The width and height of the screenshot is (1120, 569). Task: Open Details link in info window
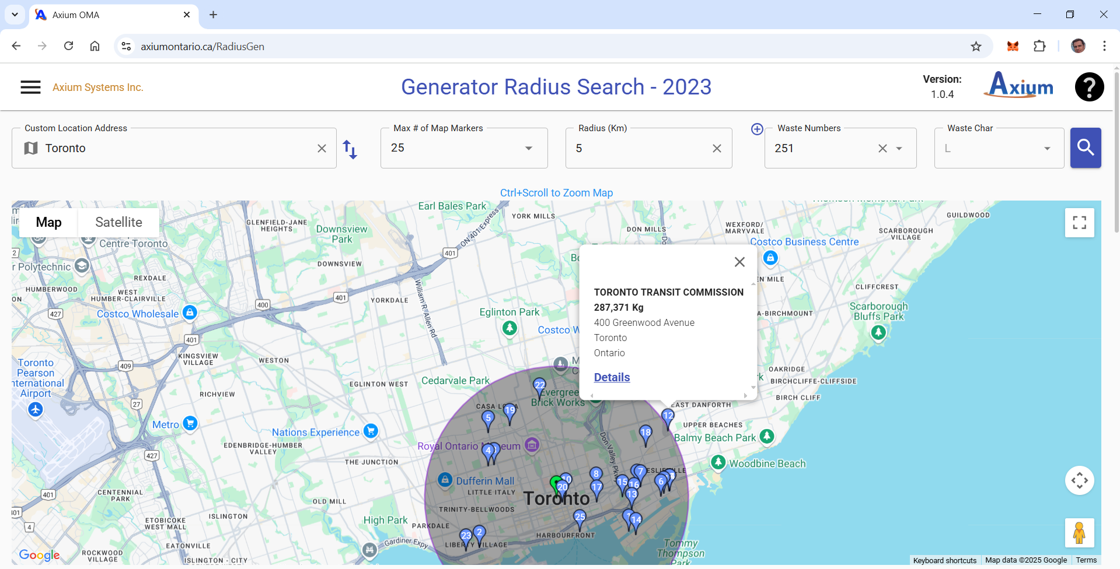(612, 377)
